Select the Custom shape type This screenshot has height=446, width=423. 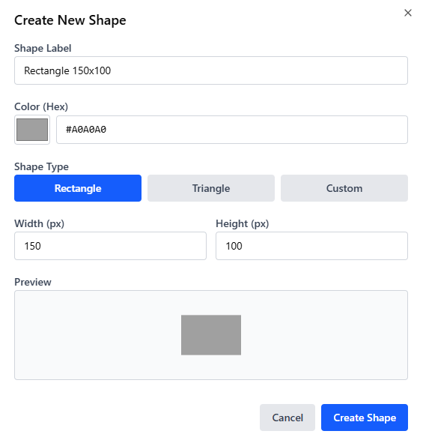(344, 188)
